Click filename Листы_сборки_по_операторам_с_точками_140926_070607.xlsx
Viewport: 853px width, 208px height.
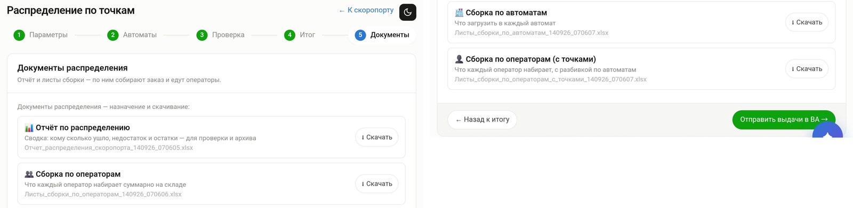click(x=551, y=80)
